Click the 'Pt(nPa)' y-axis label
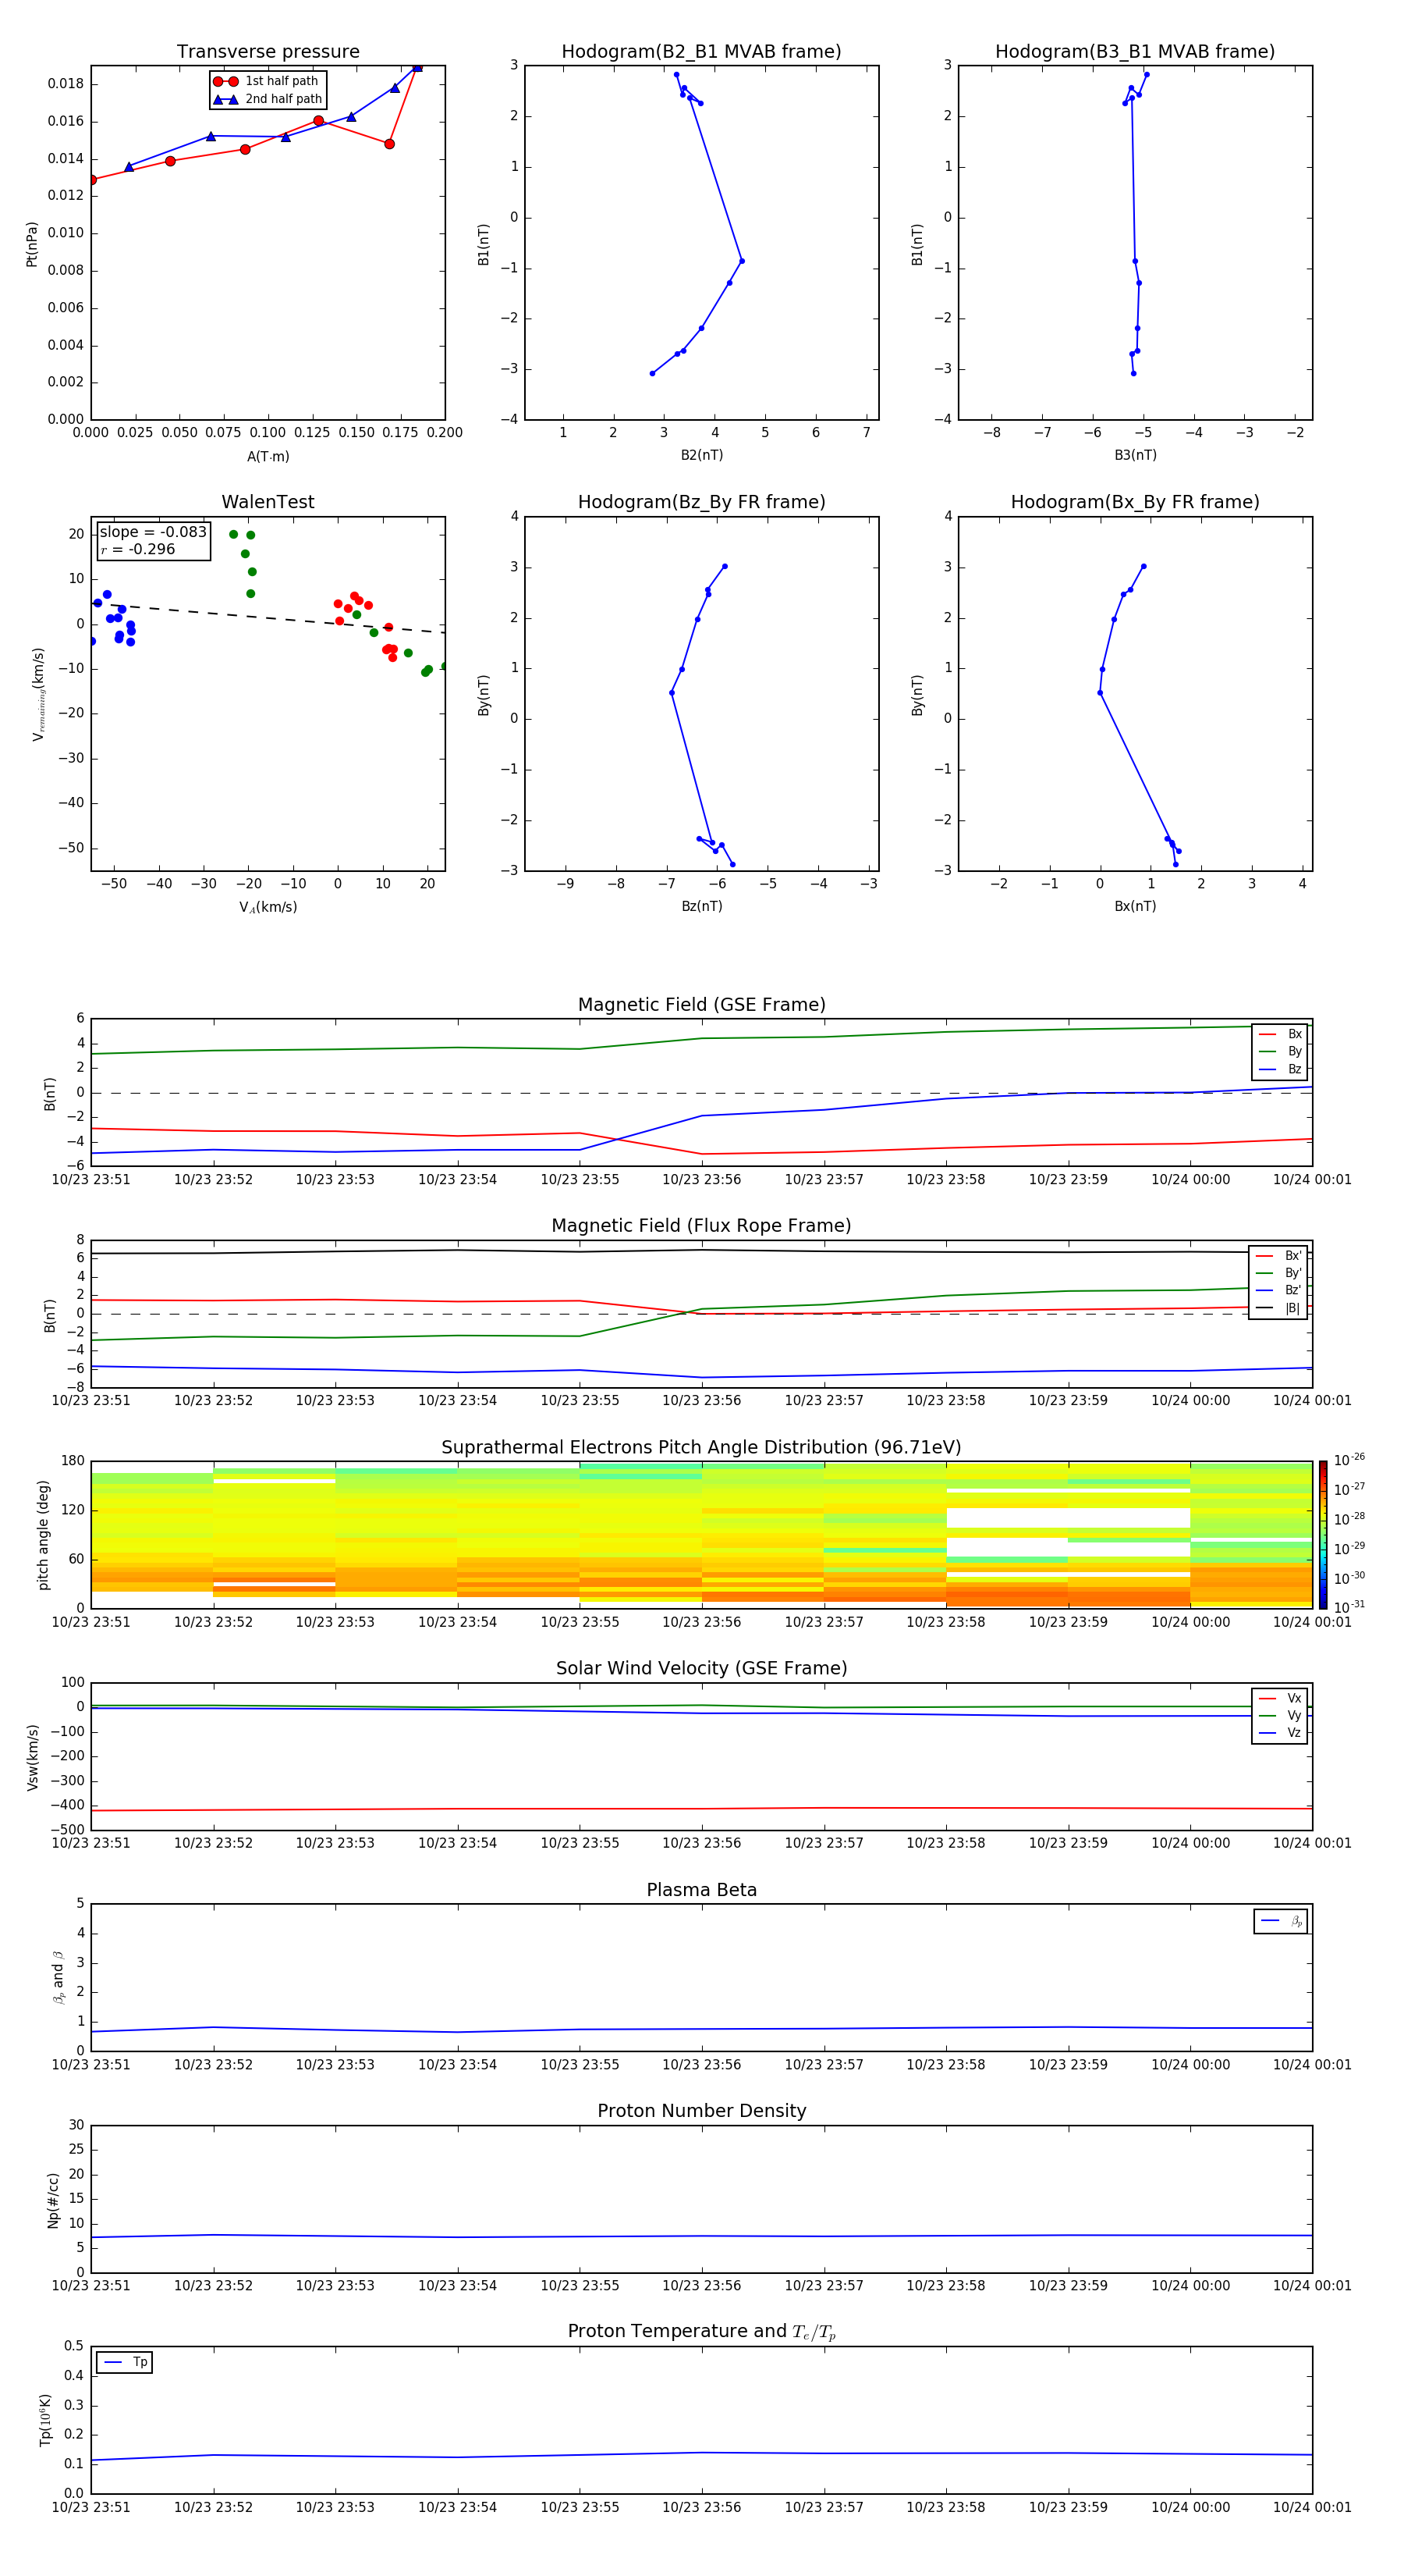This screenshot has height=2576, width=1404. (x=32, y=244)
